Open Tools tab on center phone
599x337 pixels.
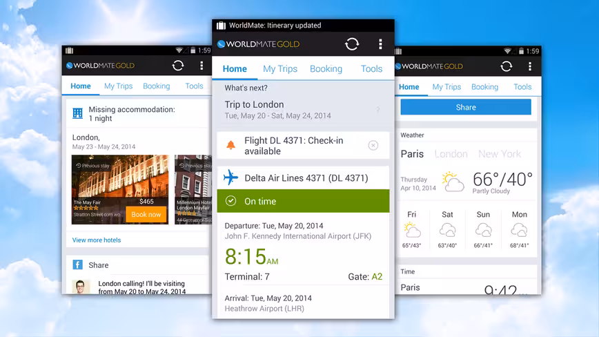click(x=372, y=69)
